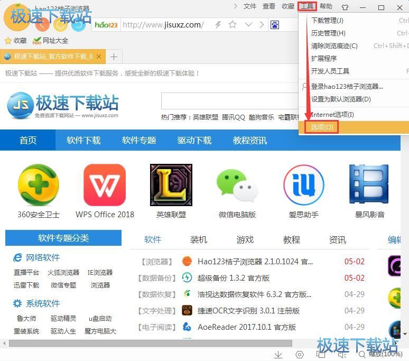409x361 pixels.
Task: Open the 文件 menu
Action: (249, 6)
